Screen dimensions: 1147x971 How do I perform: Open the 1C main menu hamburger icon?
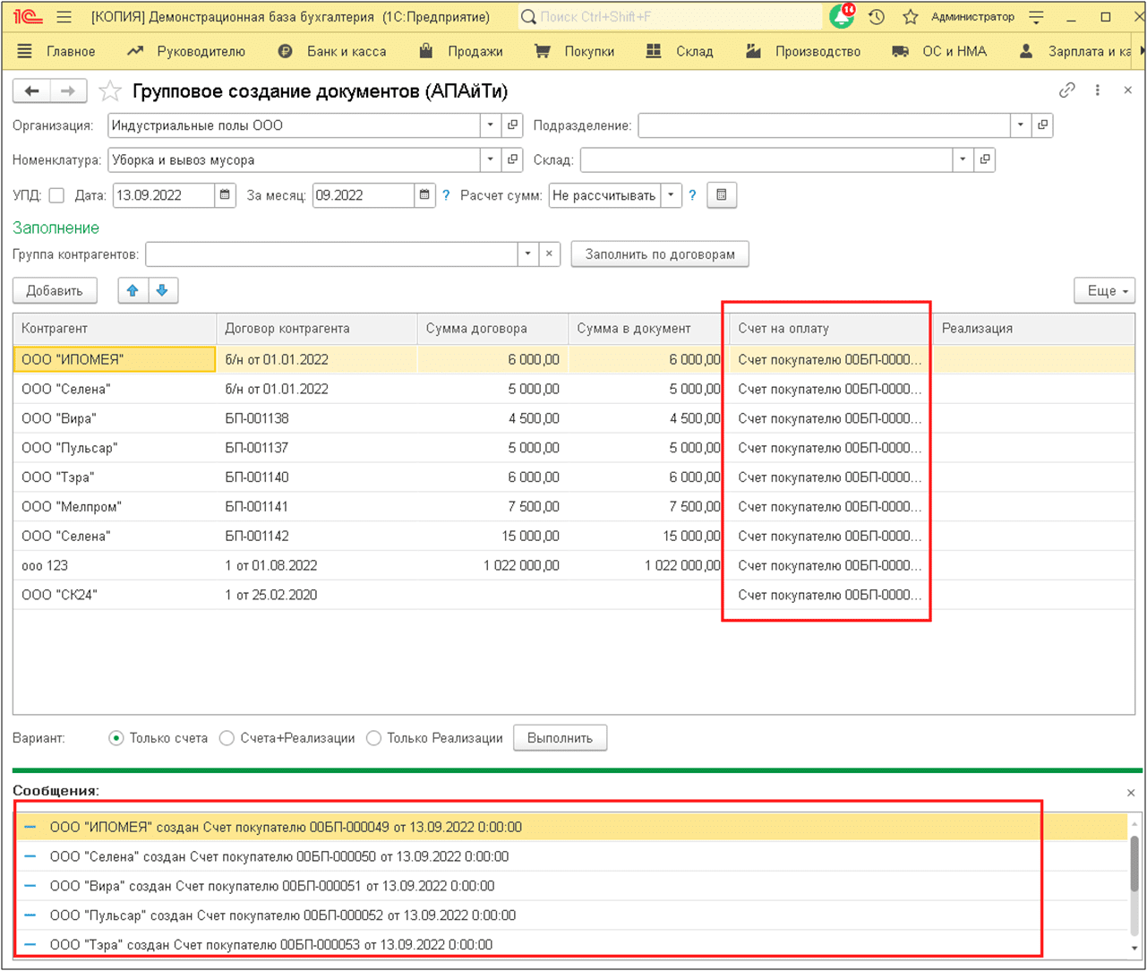tap(64, 17)
